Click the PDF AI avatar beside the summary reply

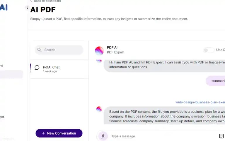(99, 109)
